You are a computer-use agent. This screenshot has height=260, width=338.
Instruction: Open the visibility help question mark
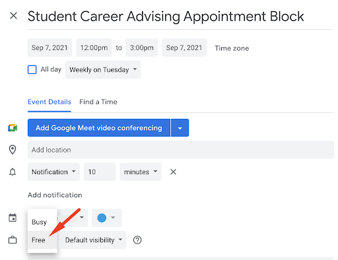click(x=137, y=240)
